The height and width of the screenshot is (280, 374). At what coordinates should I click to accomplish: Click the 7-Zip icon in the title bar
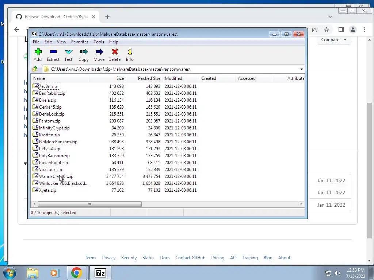34,34
